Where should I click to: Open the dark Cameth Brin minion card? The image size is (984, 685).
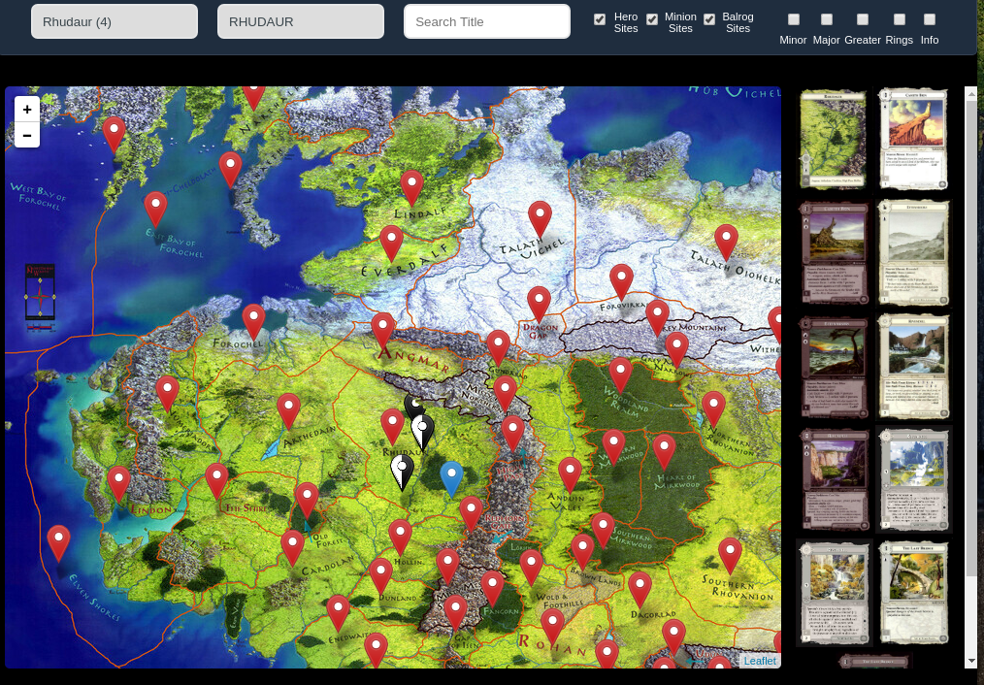click(x=836, y=253)
